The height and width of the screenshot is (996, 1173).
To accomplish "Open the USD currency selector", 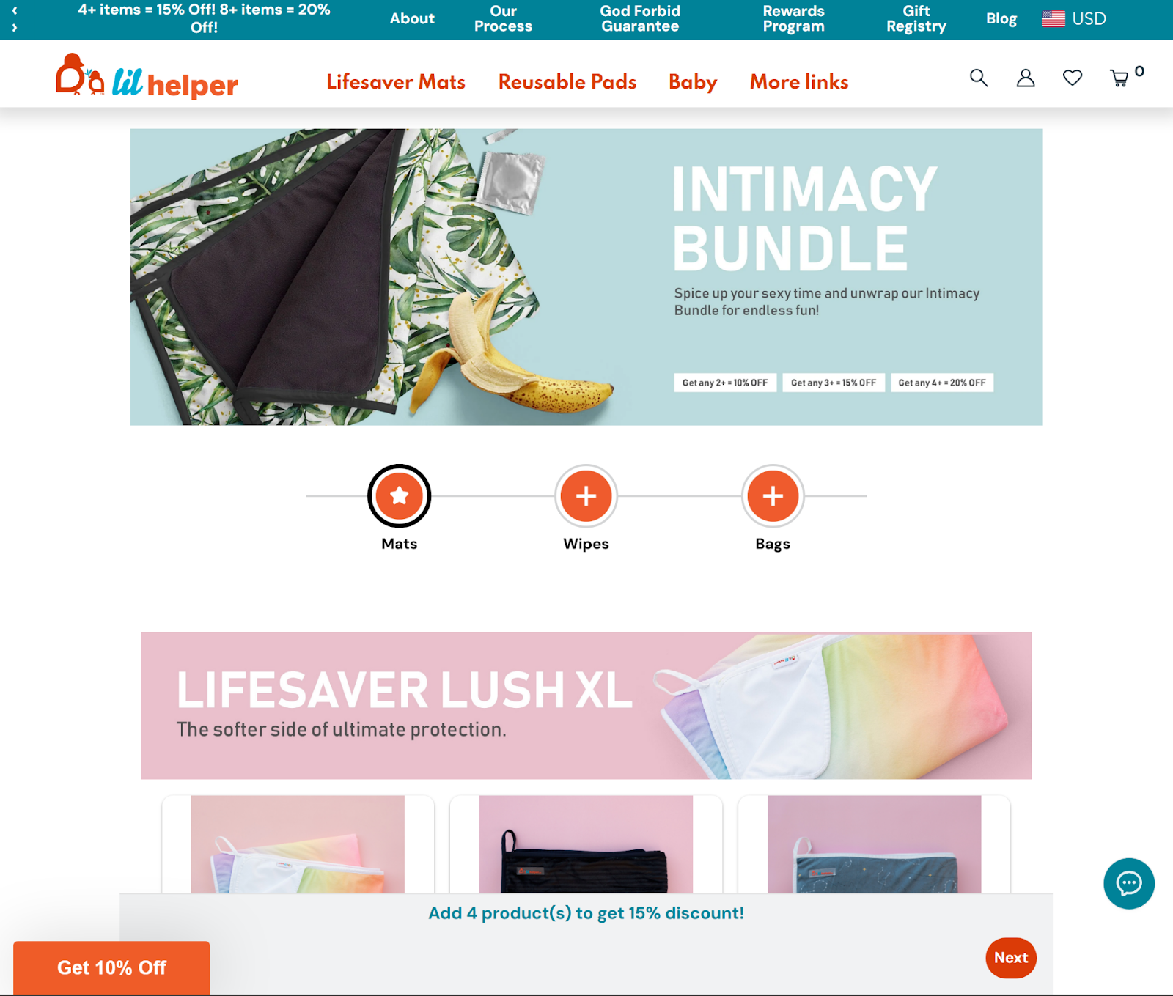I will point(1074,18).
